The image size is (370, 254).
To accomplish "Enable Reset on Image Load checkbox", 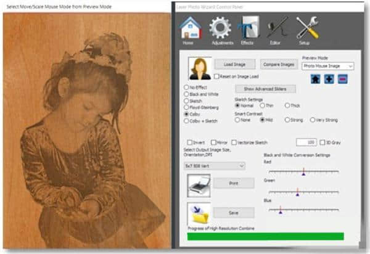I will (x=216, y=76).
